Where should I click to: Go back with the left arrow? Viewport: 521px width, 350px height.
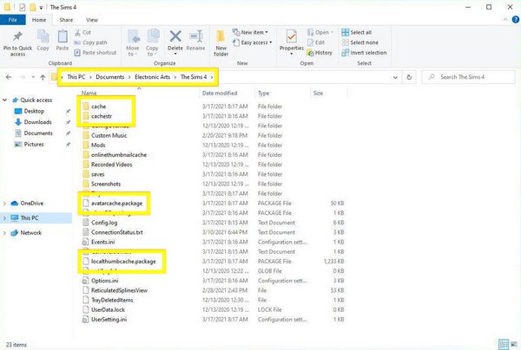coord(9,77)
